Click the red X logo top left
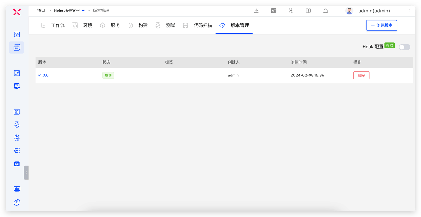This screenshot has width=421, height=217. 17,11
